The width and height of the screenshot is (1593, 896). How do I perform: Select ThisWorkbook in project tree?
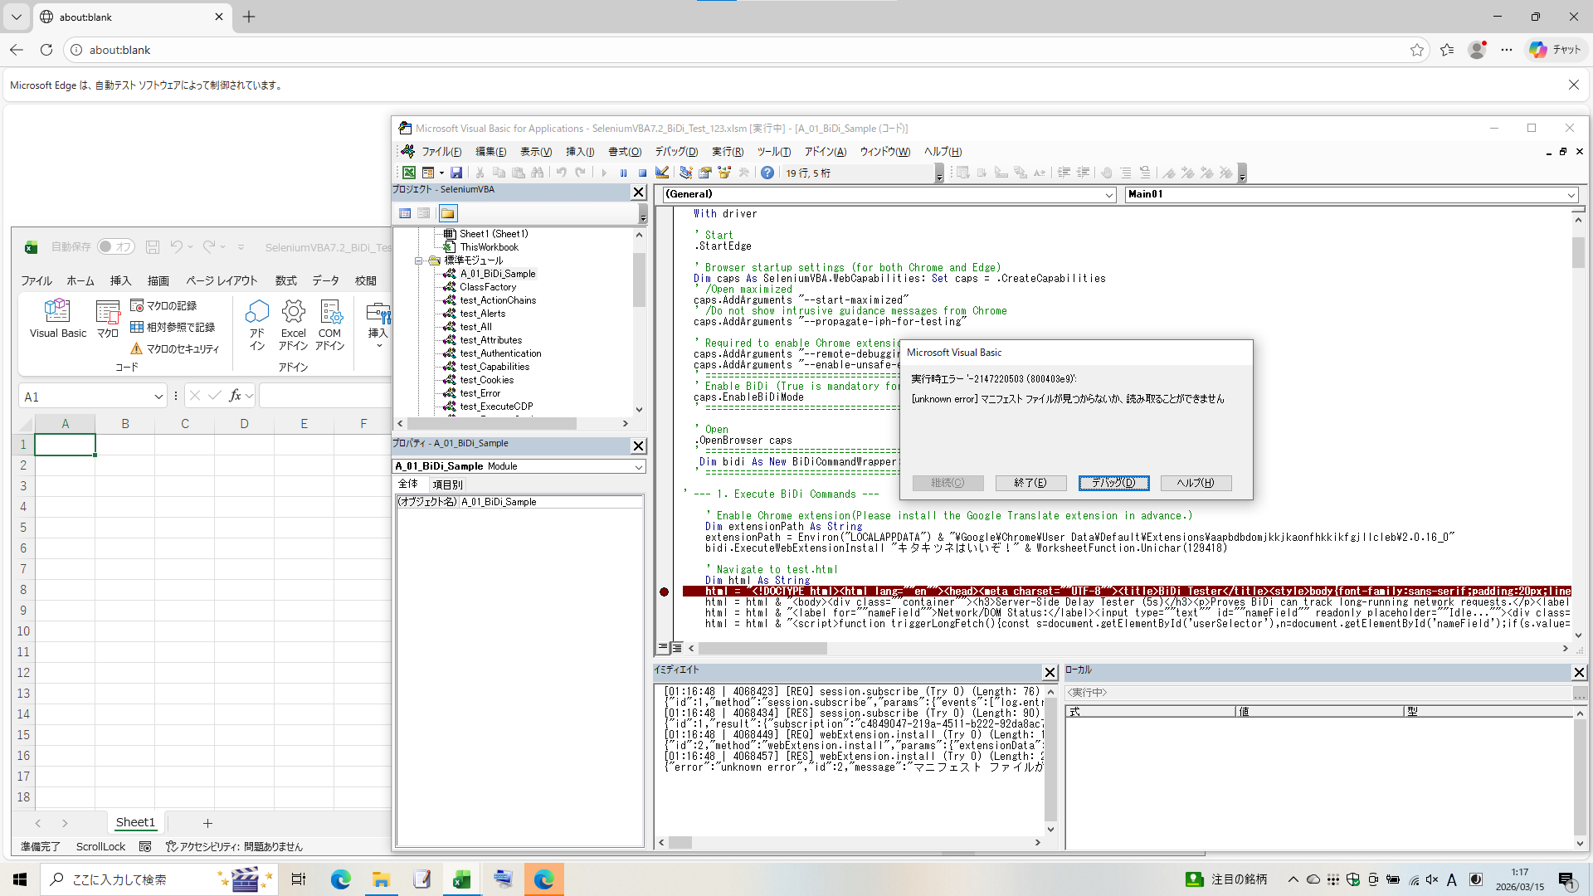[x=489, y=247]
